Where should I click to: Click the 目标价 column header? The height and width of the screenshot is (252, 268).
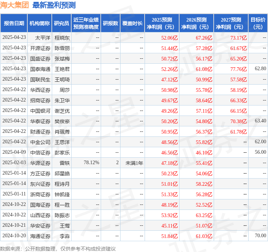tap(258, 23)
